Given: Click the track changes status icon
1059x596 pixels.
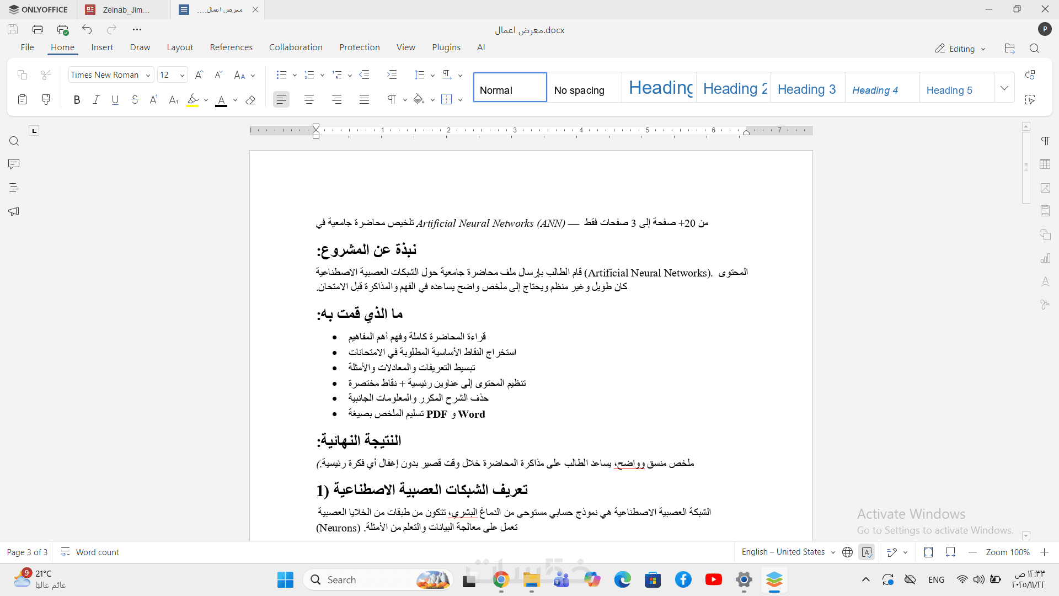Looking at the screenshot, I should click(892, 552).
